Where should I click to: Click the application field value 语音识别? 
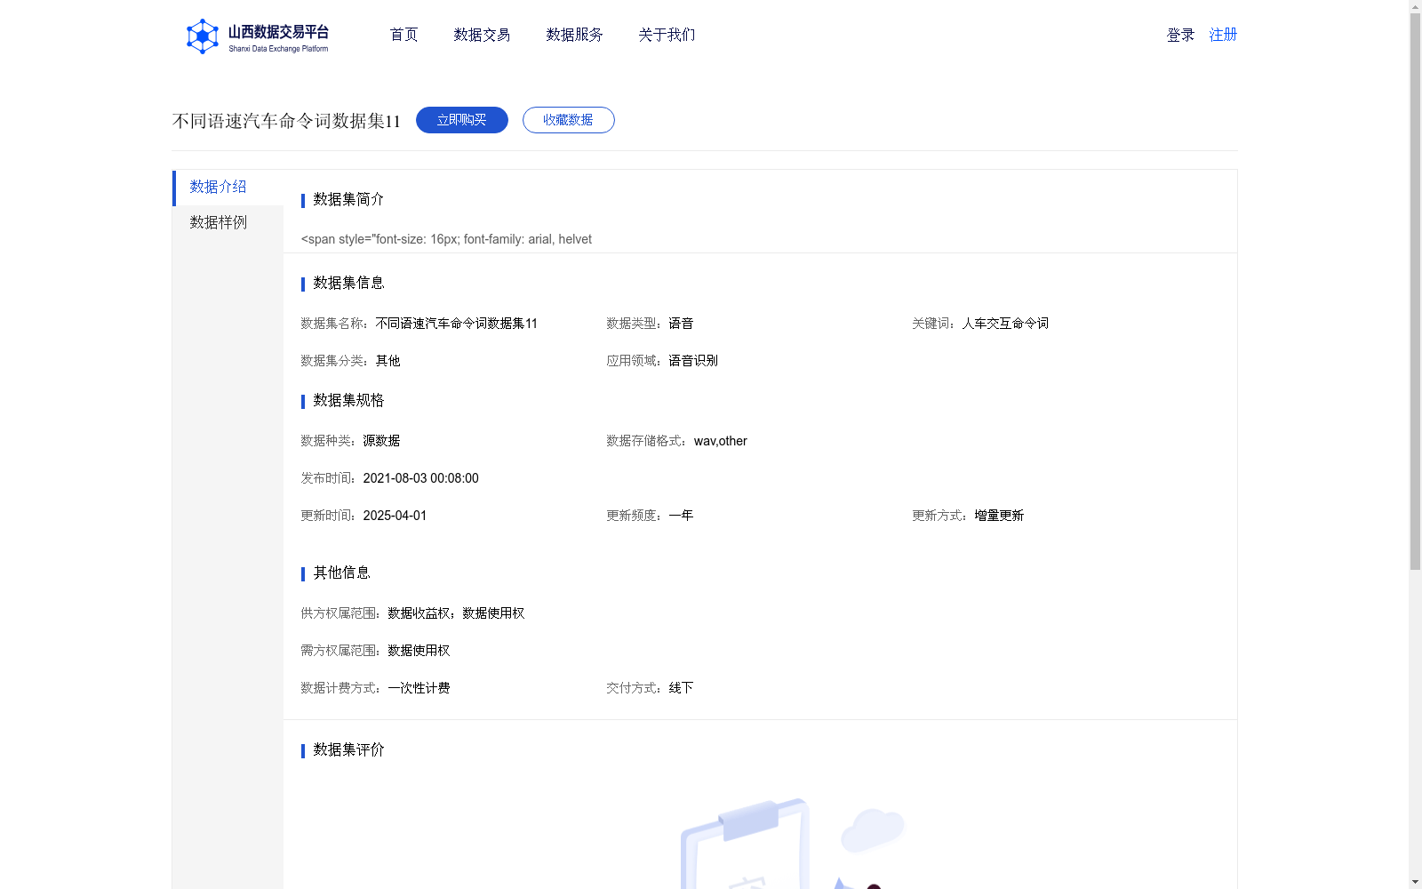[x=693, y=361]
